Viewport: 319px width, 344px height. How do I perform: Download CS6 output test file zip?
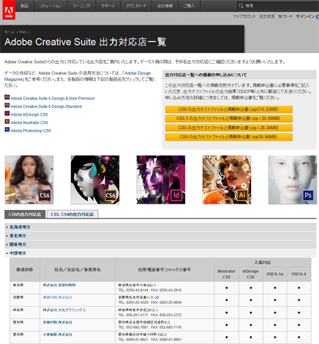(x=229, y=109)
